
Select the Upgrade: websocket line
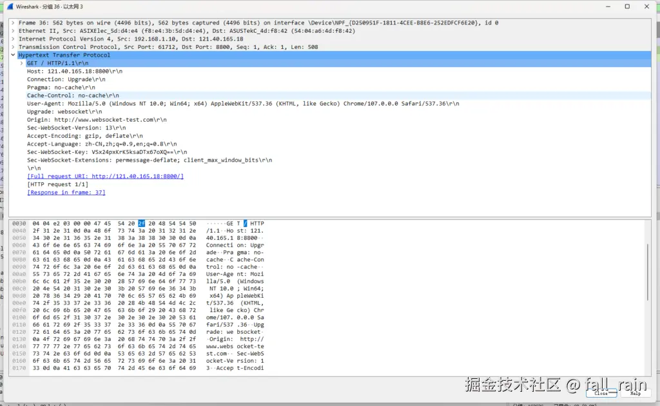coord(64,111)
